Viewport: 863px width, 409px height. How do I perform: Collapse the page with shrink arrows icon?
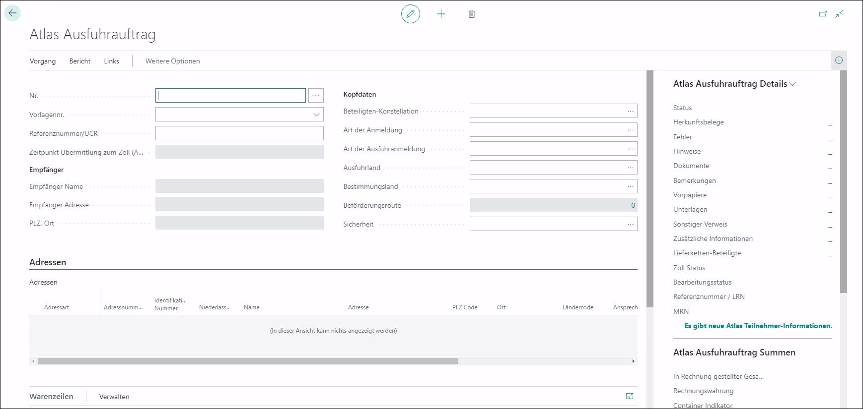839,14
